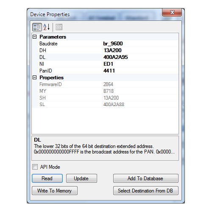Select the SL property row
Viewport: 212px width, 212px height.
[108, 104]
